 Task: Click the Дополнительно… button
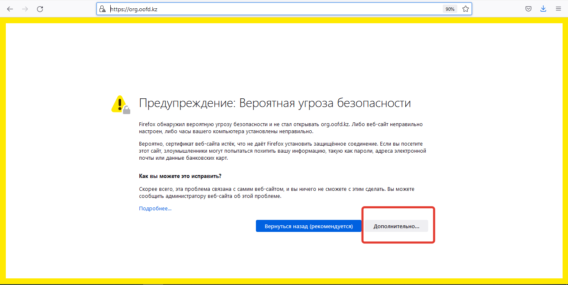click(396, 226)
